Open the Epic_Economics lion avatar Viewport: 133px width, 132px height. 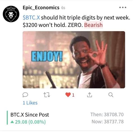(11, 14)
